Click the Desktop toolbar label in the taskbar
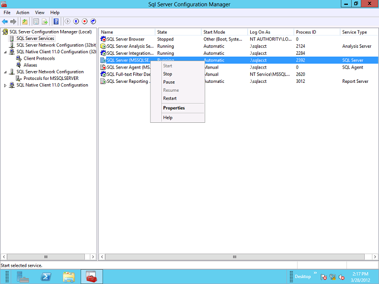Image resolution: width=379 pixels, height=284 pixels. 303,277
